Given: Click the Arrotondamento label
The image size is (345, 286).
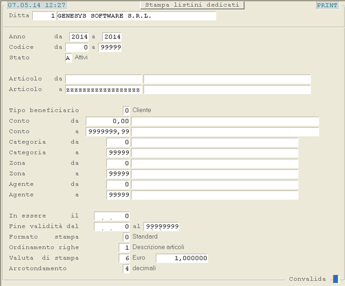Looking at the screenshot, I should point(37,268).
